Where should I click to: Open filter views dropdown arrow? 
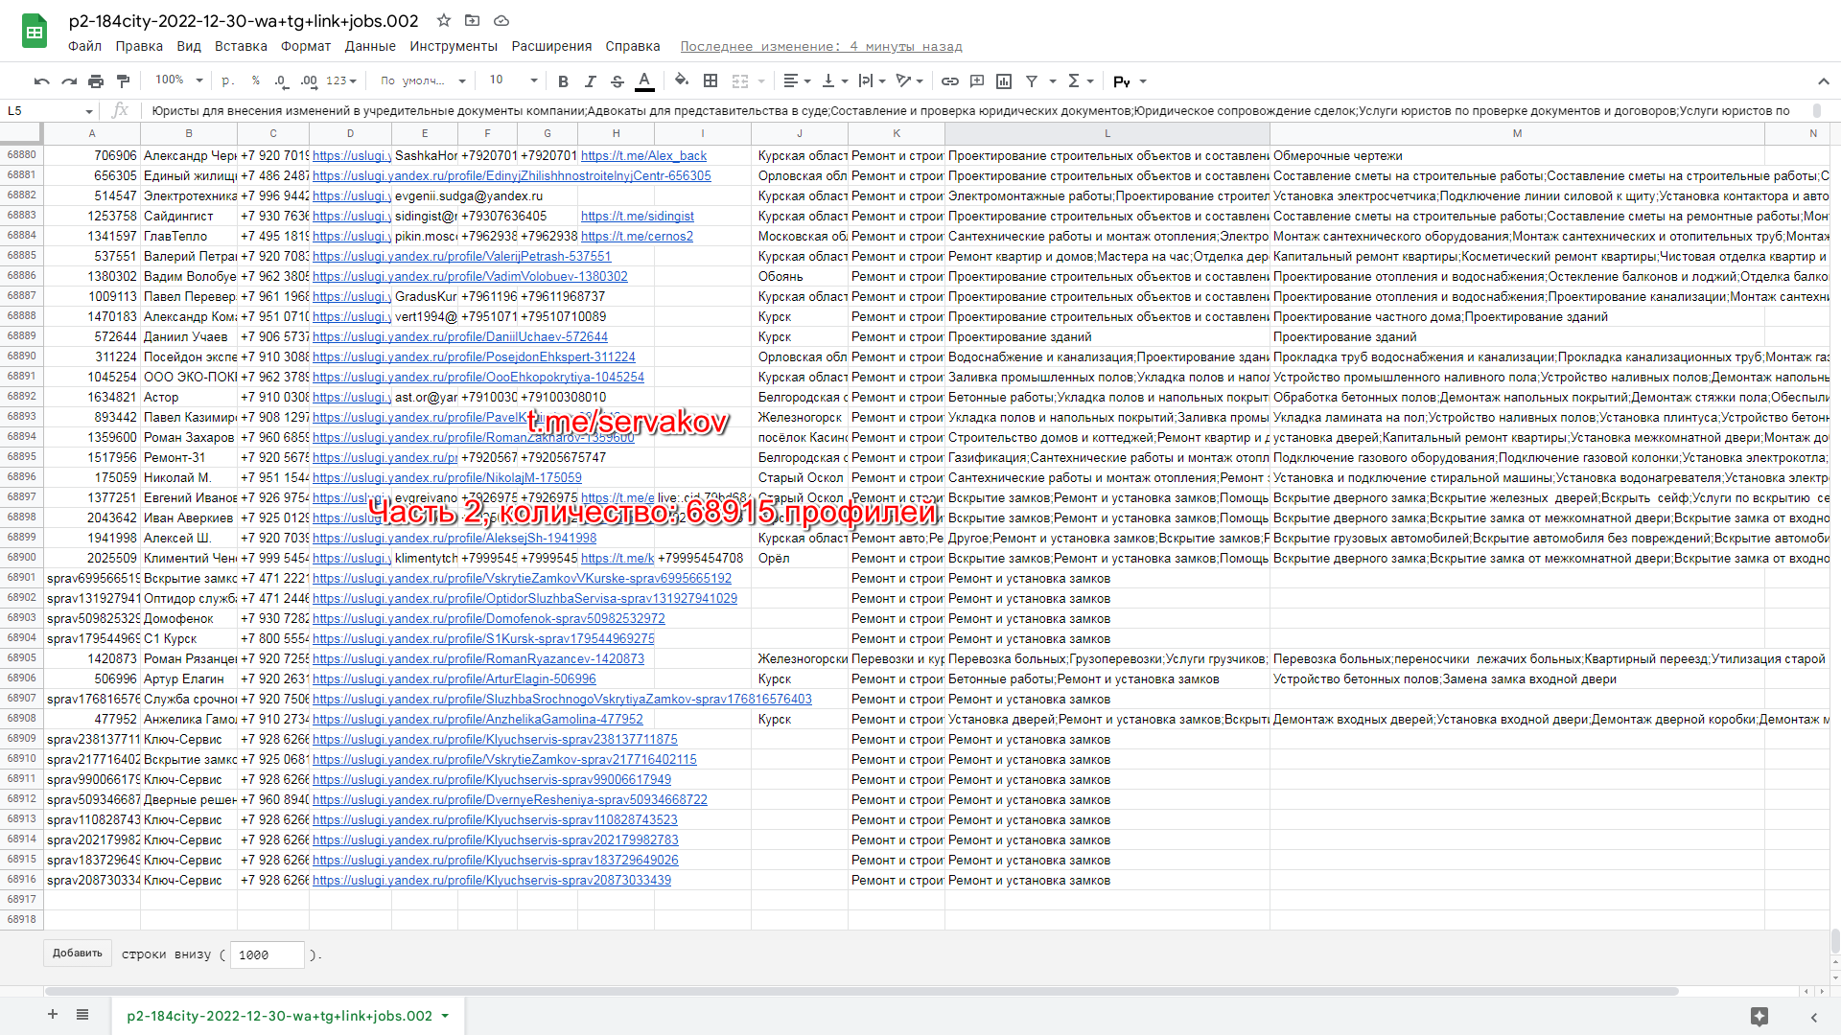click(x=1053, y=81)
